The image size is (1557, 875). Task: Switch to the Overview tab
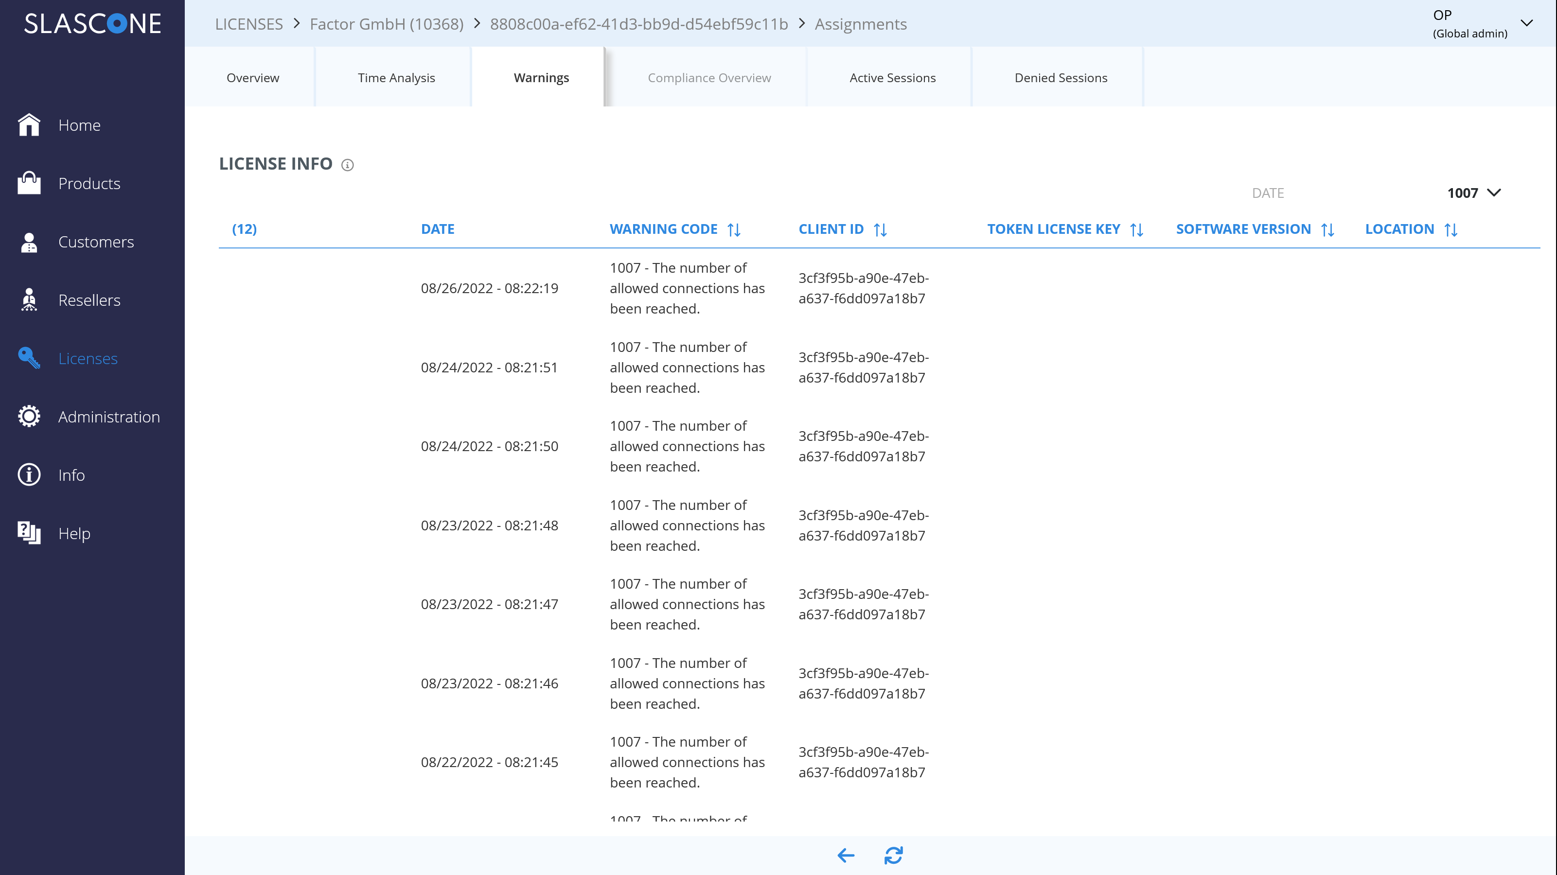click(253, 77)
